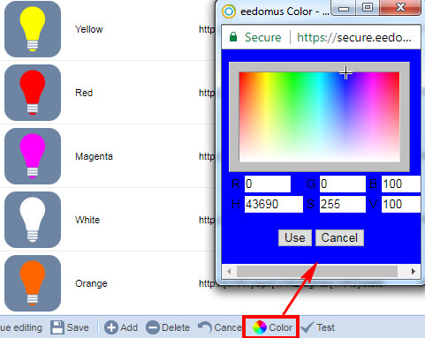Click the yellow light bulb icon
The width and height of the screenshot is (425, 338).
(x=33, y=29)
